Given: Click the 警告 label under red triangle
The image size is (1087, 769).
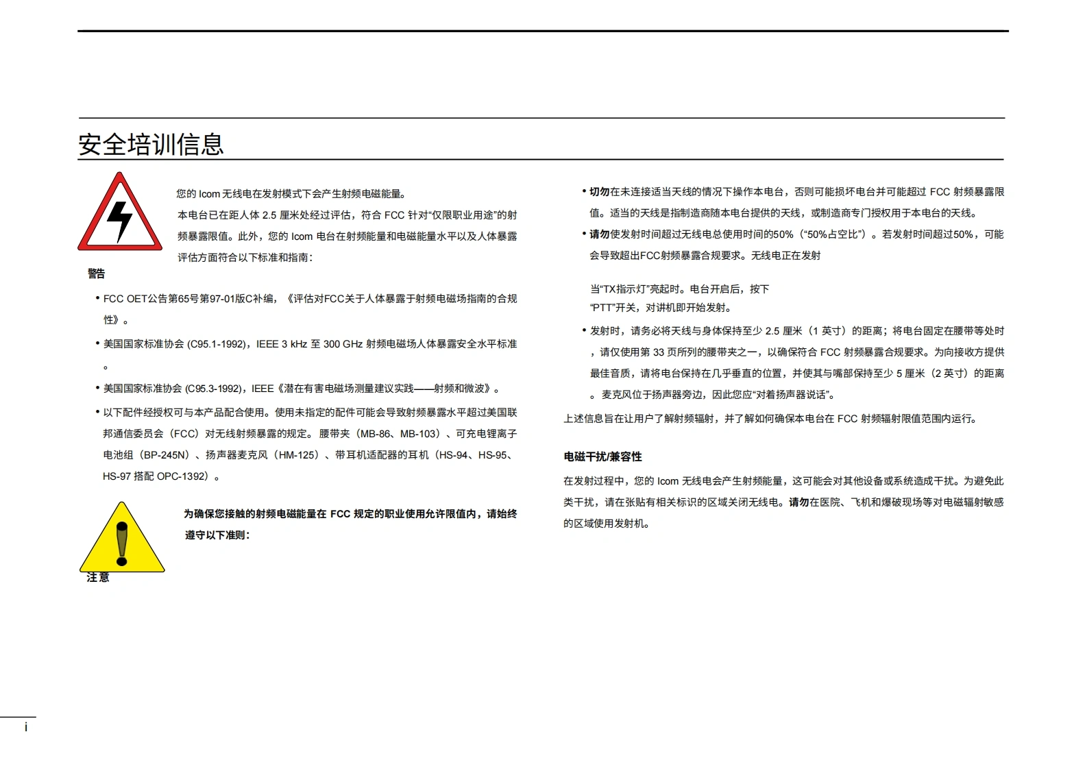Looking at the screenshot, I should (97, 274).
